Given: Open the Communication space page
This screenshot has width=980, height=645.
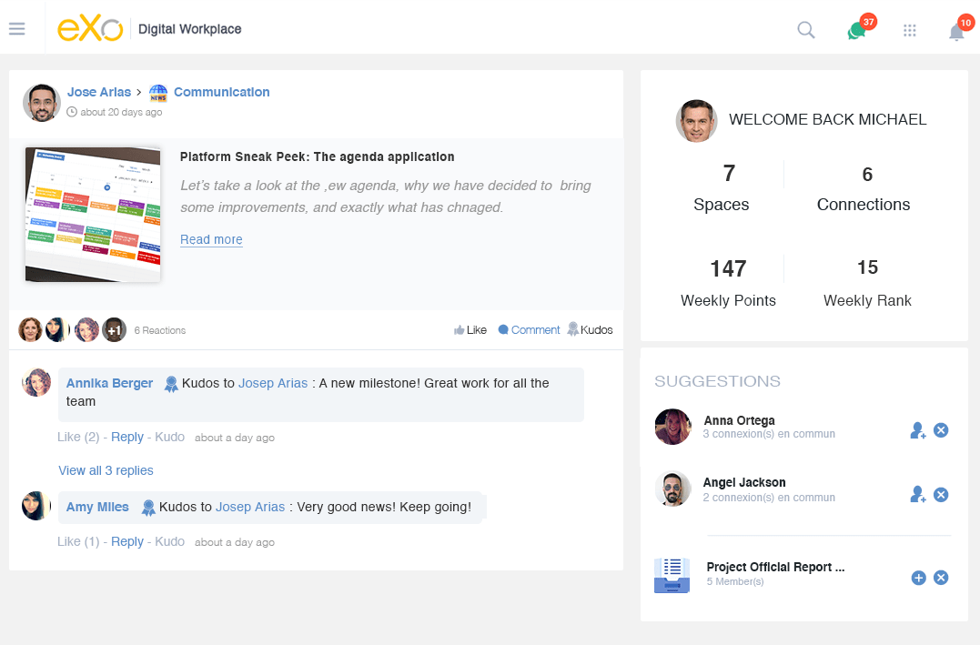Looking at the screenshot, I should pyautogui.click(x=221, y=92).
